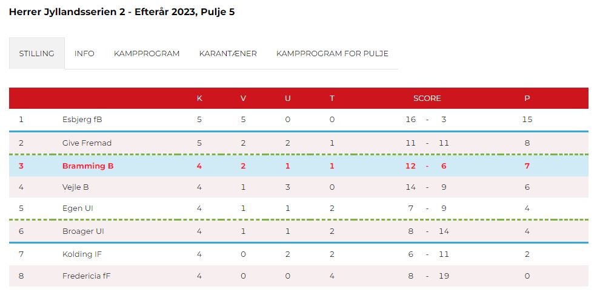
Task: Click the K matches column header
Action: click(x=199, y=99)
